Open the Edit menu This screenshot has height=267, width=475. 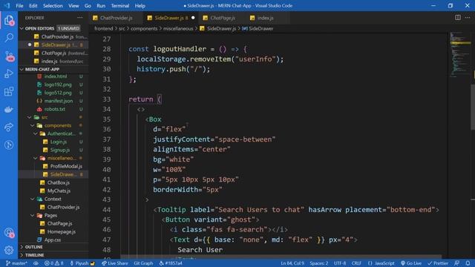pos(33,6)
